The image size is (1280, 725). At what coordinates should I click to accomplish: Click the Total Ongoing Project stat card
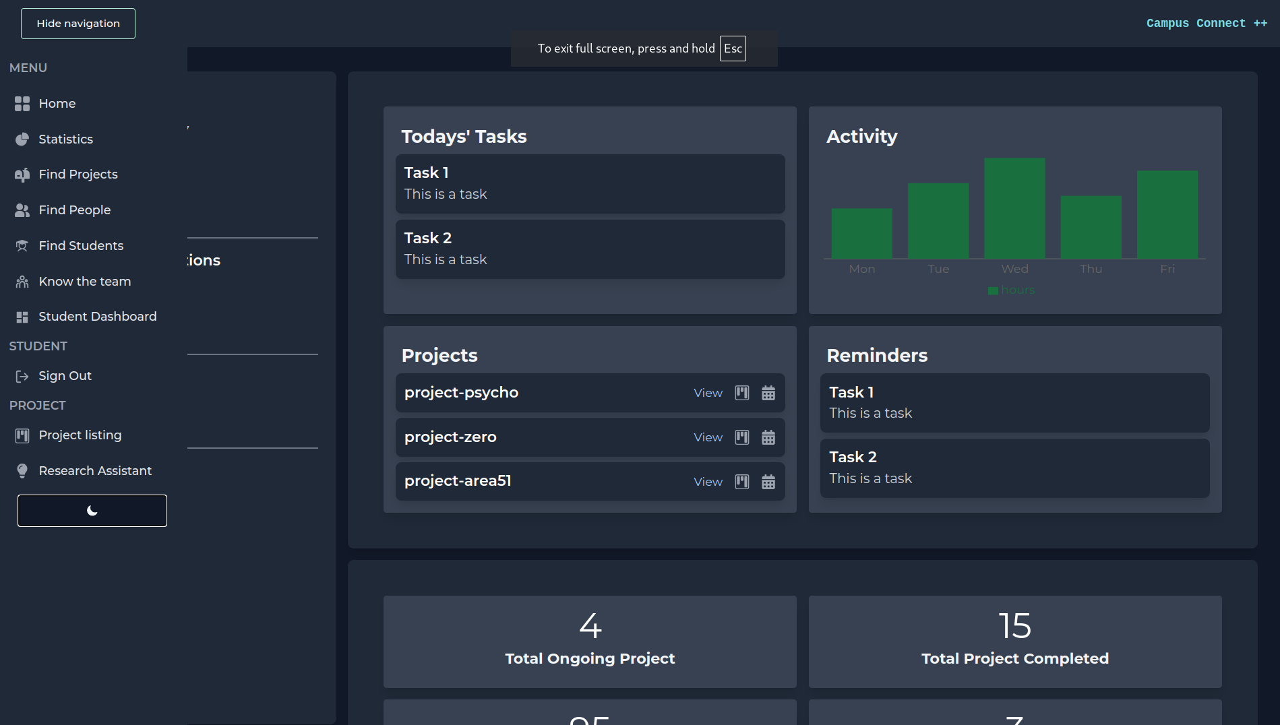[x=590, y=641]
